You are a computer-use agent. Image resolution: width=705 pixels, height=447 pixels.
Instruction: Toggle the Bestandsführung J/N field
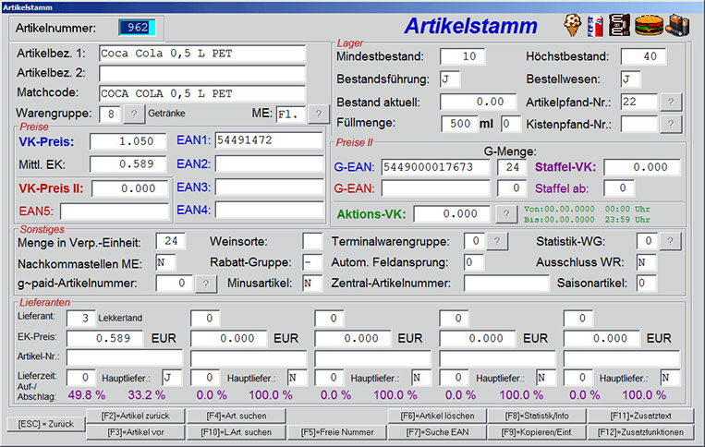(450, 79)
